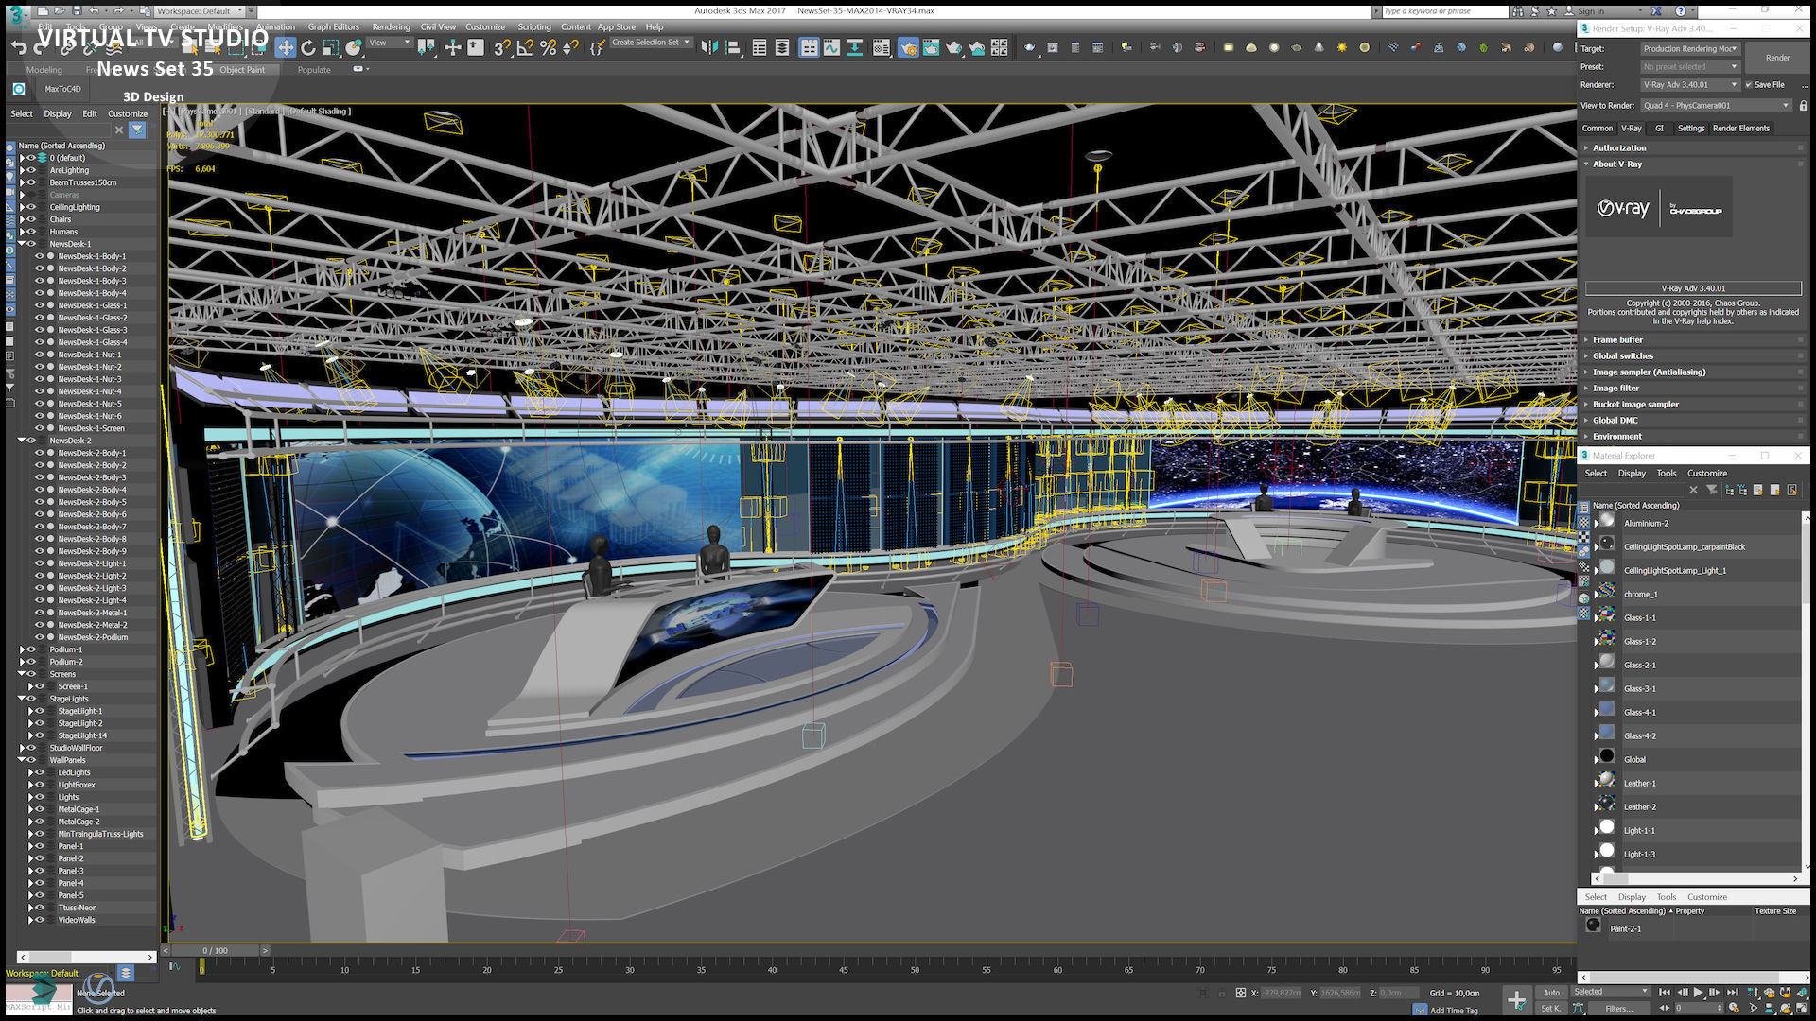1816x1021 pixels.
Task: Open Tools menu in Material Explorer
Action: 1666,474
